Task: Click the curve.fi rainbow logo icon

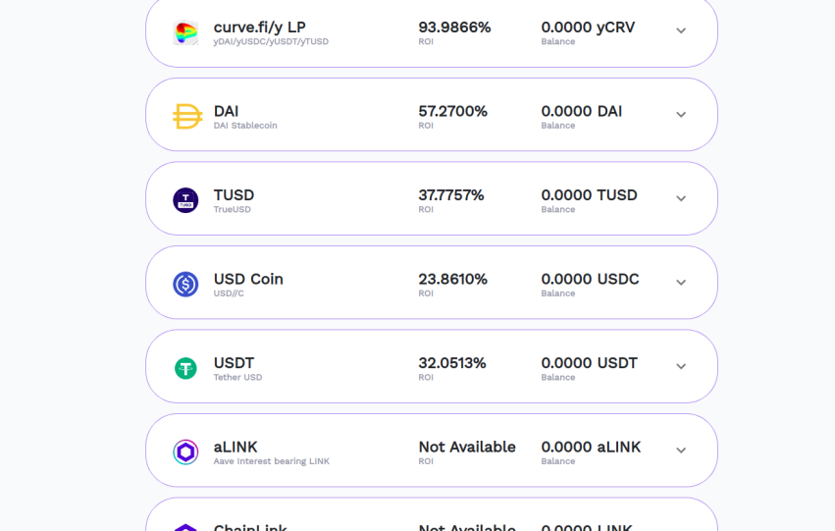Action: tap(185, 32)
